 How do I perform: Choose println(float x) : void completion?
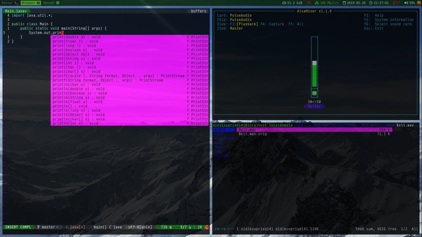pyautogui.click(x=130, y=102)
